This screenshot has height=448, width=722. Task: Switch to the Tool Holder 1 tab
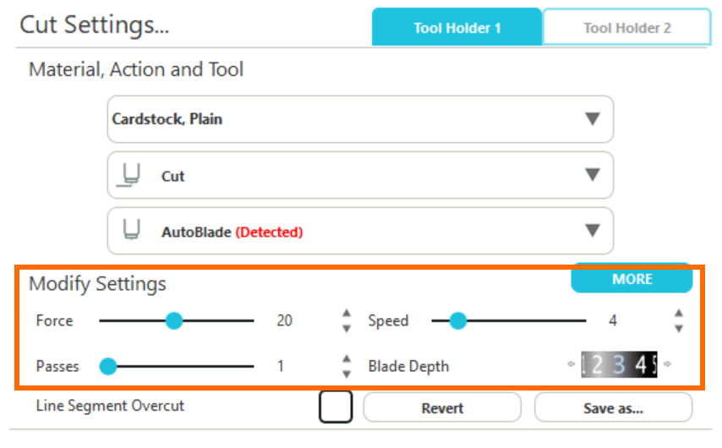click(x=457, y=28)
